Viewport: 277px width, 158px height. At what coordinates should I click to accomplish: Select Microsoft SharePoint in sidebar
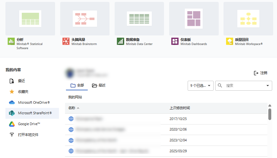(x=32, y=113)
